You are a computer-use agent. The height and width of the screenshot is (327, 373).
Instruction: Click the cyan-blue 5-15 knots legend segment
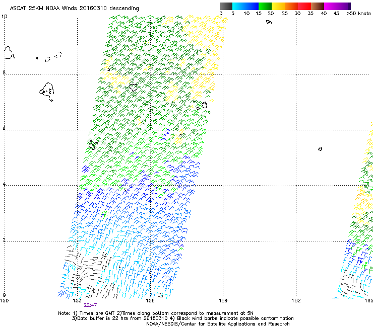click(245, 6)
